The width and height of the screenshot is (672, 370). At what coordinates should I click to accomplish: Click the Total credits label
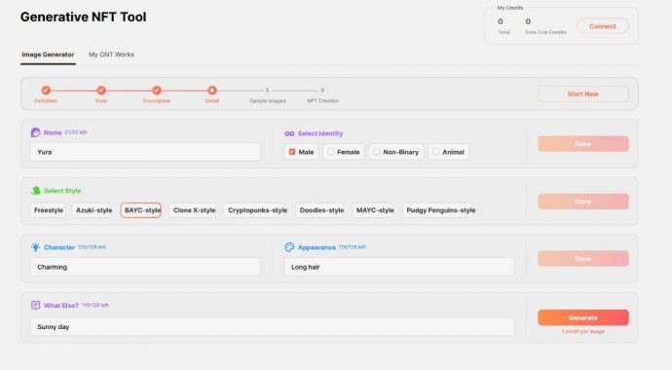(x=504, y=32)
